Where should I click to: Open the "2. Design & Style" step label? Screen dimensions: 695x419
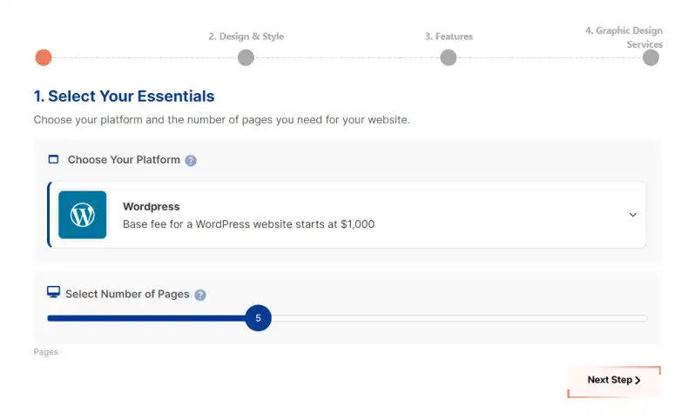pyautogui.click(x=246, y=37)
